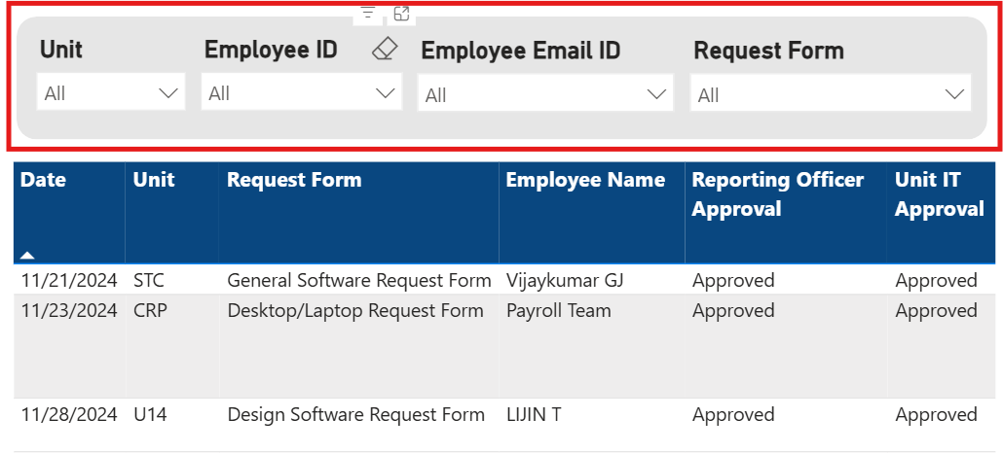This screenshot has height=453, width=1003.
Task: Click the Payroll Team employee cell
Action: pos(558,311)
